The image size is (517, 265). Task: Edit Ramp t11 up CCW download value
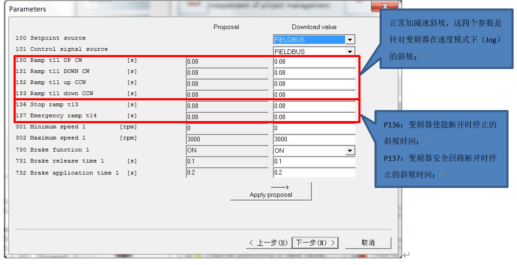[x=314, y=84]
